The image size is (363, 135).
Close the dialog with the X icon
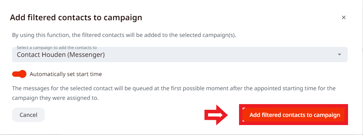(x=343, y=17)
